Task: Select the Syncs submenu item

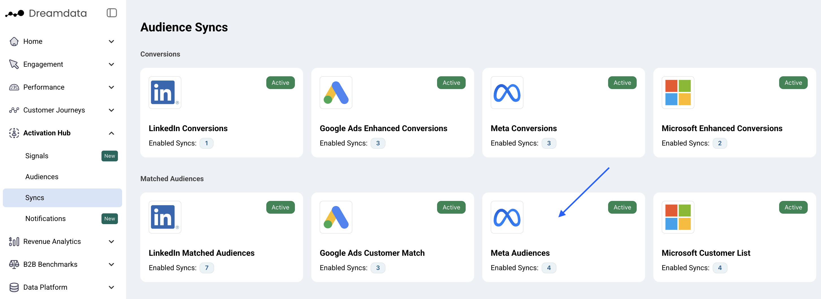Action: [62, 198]
